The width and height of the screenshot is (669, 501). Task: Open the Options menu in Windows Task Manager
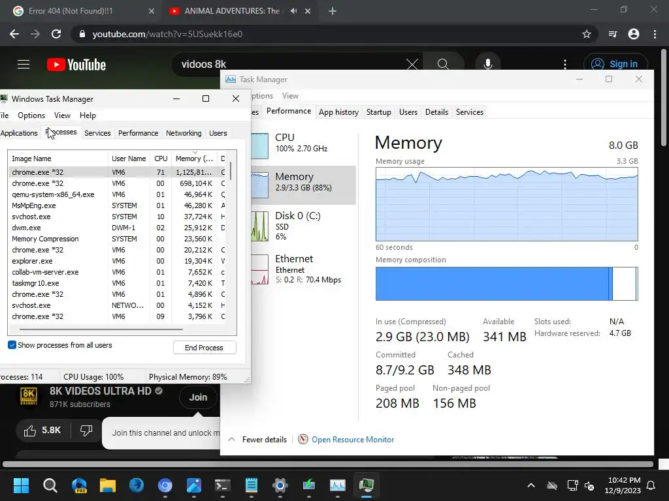[x=31, y=115]
